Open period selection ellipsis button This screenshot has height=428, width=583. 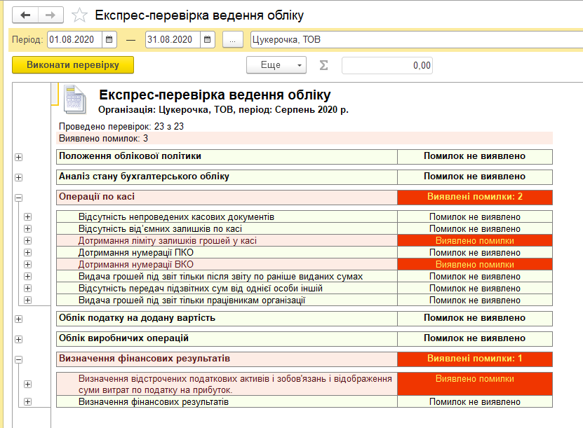(232, 40)
